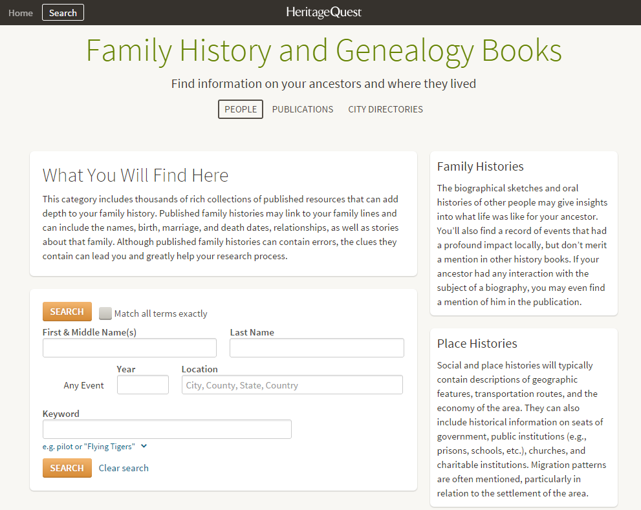This screenshot has width=641, height=510.
Task: Click the Year field
Action: click(142, 384)
